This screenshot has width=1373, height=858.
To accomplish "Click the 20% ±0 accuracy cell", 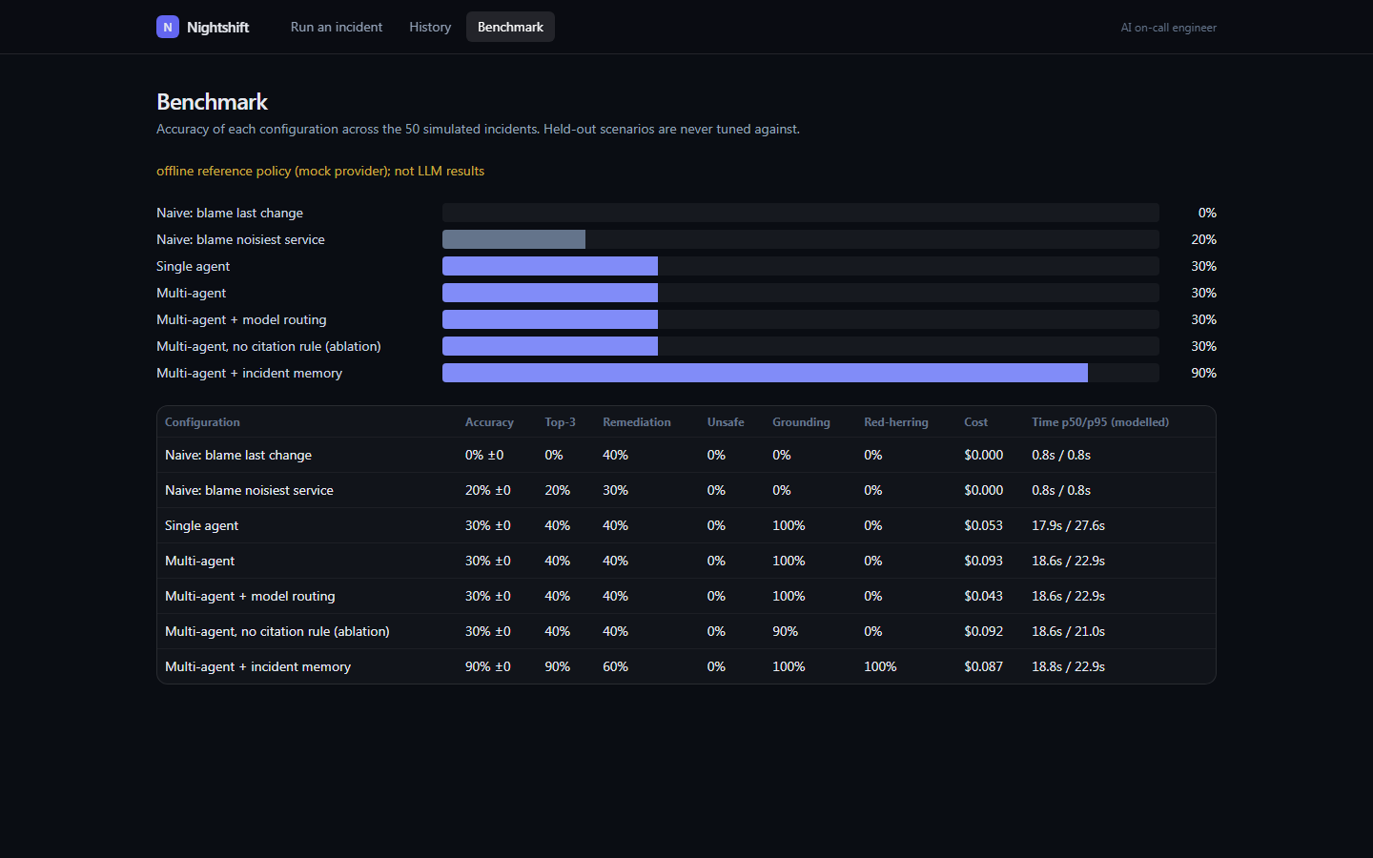I will [488, 490].
